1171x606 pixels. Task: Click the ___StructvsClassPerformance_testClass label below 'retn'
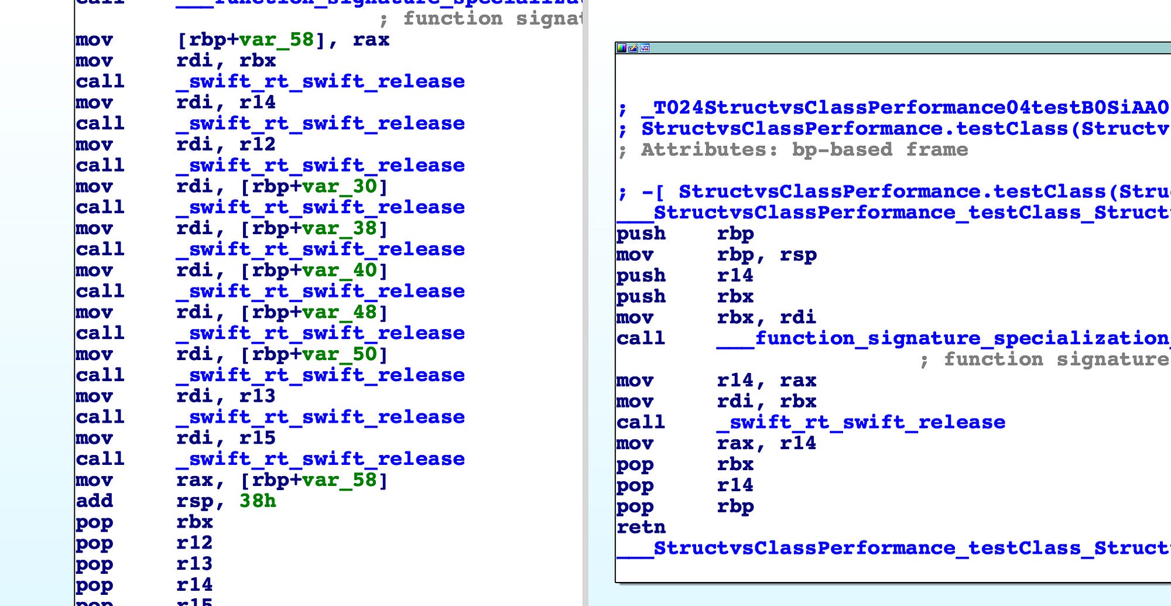tap(893, 549)
